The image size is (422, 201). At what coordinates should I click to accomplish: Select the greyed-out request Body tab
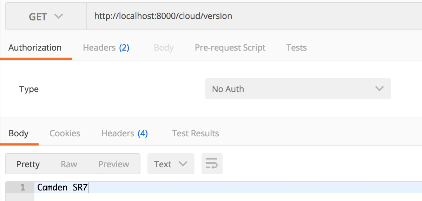164,48
